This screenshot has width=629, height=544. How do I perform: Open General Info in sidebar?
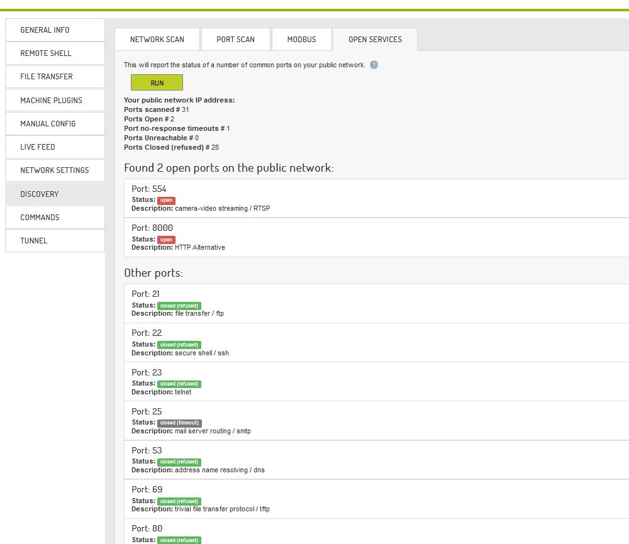(55, 30)
